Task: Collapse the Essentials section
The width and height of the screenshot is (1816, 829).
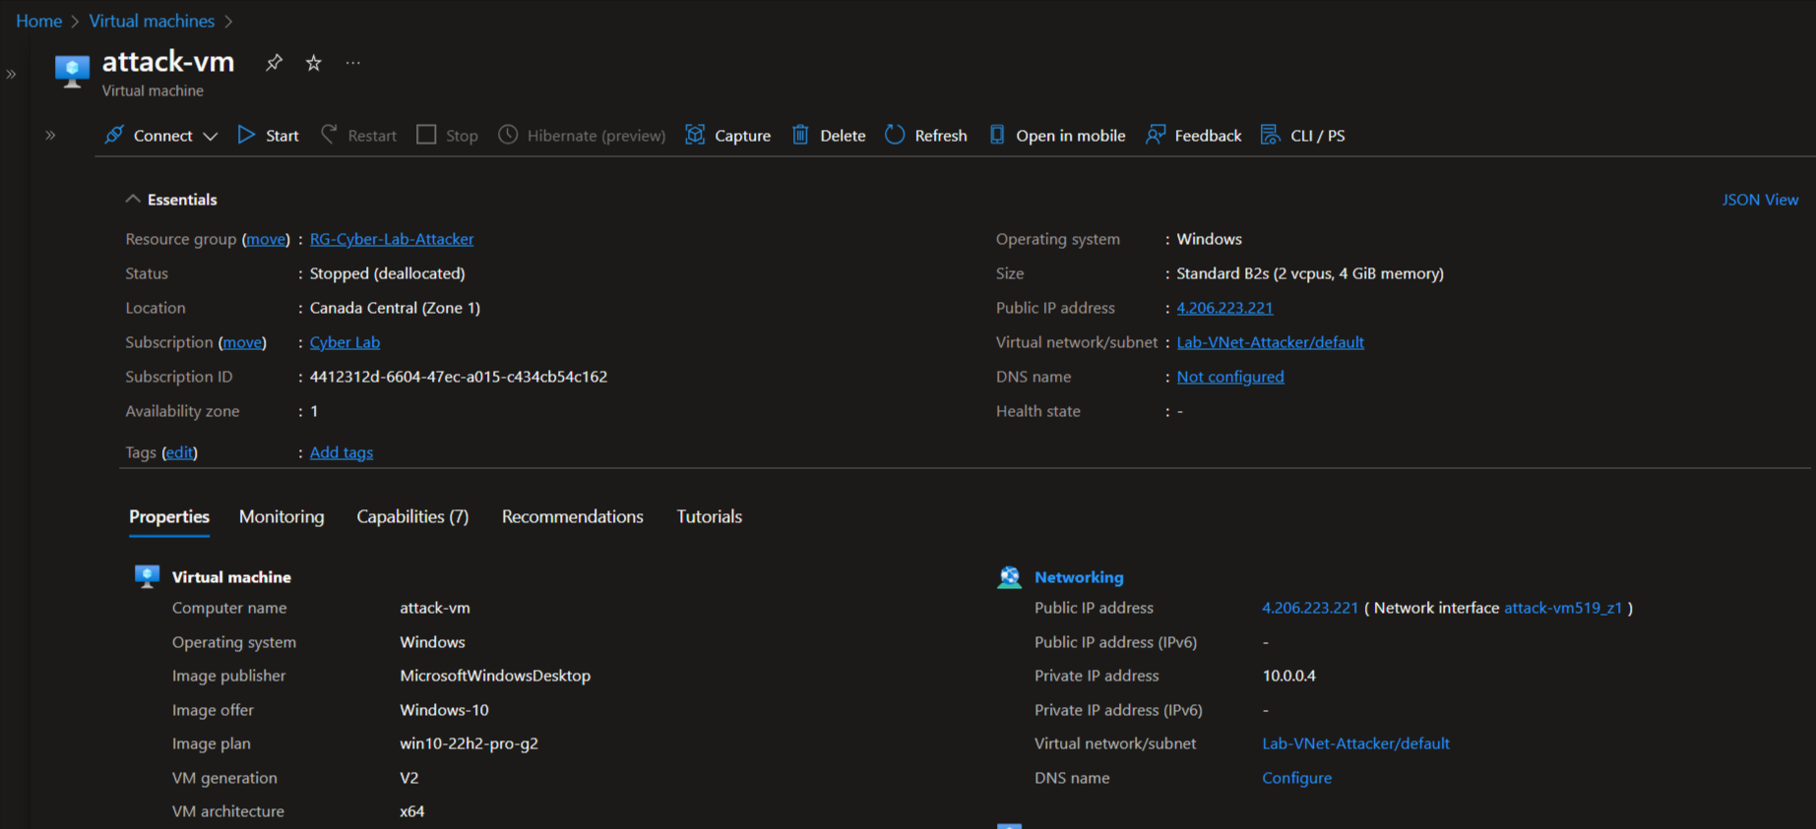Action: [x=171, y=200]
